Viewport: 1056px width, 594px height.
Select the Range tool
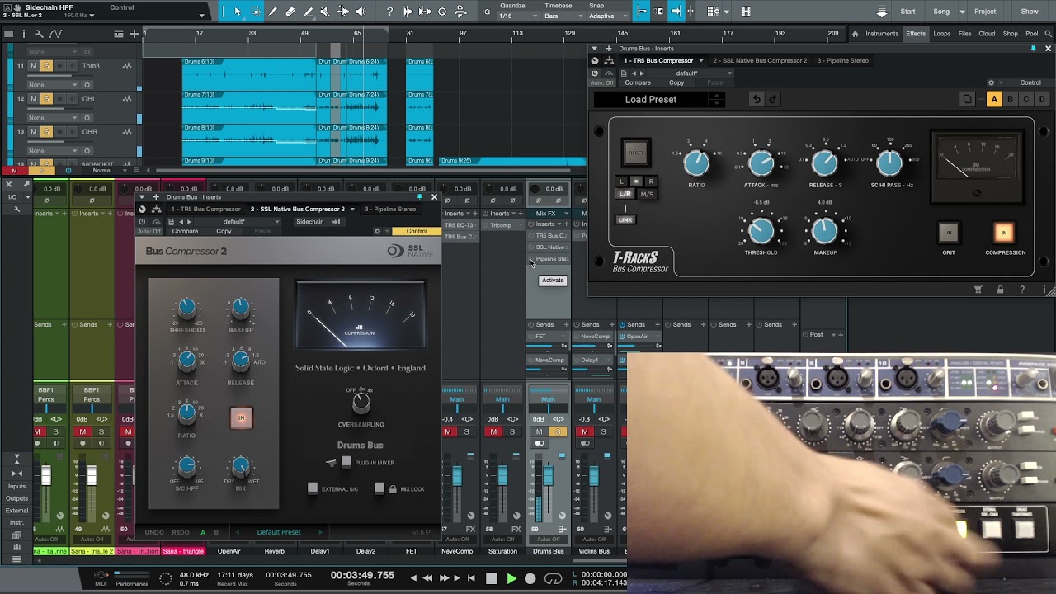(x=256, y=12)
